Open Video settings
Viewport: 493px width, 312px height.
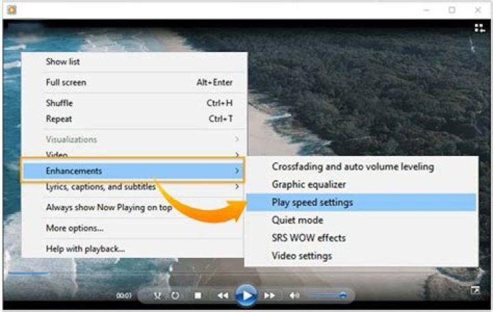click(362, 256)
